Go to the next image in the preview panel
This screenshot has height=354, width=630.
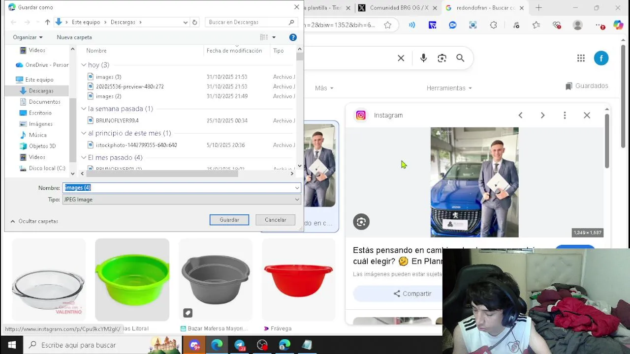(542, 115)
